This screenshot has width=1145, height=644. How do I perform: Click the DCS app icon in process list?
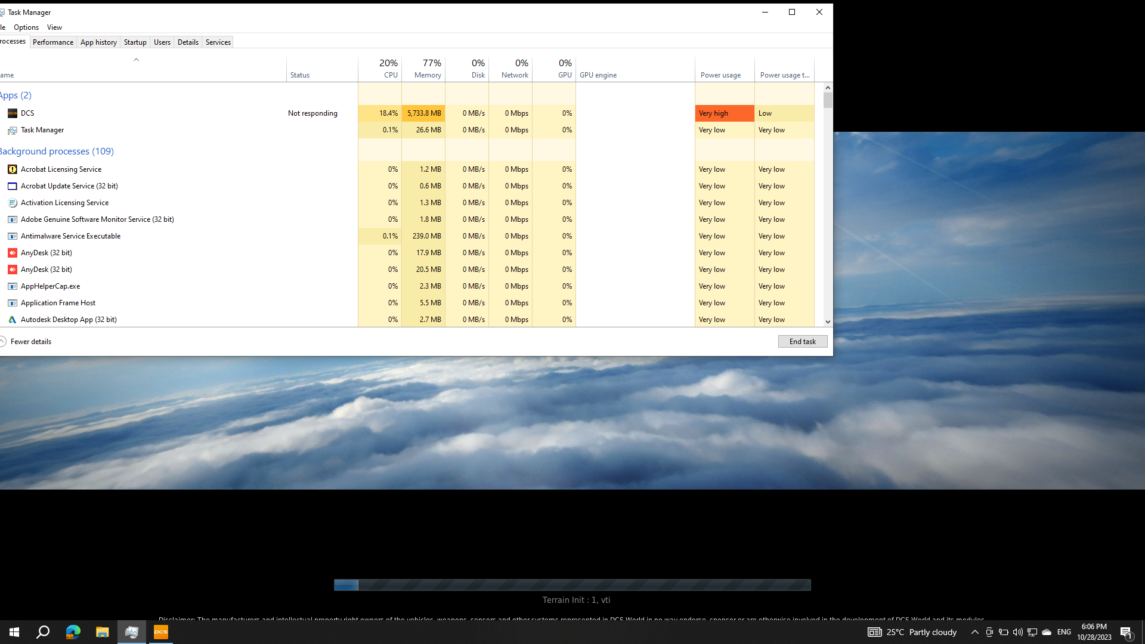12,113
